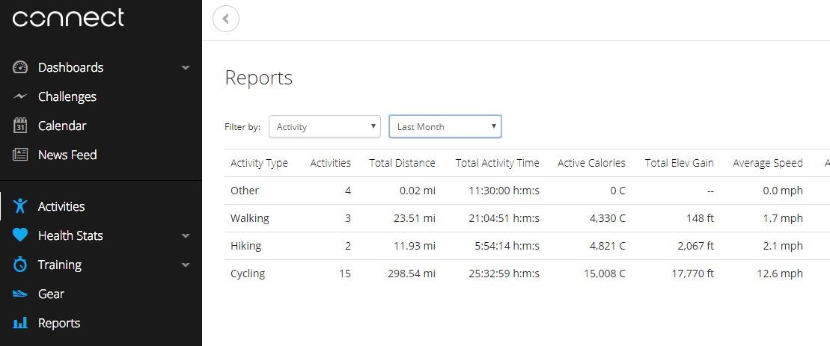Click the Activities person icon
The image size is (830, 346).
coord(20,206)
